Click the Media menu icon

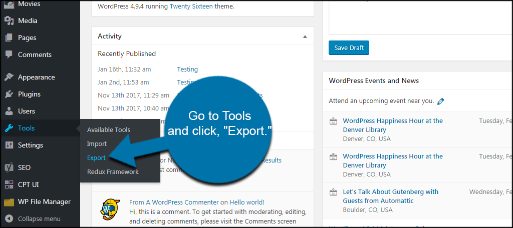click(x=9, y=20)
